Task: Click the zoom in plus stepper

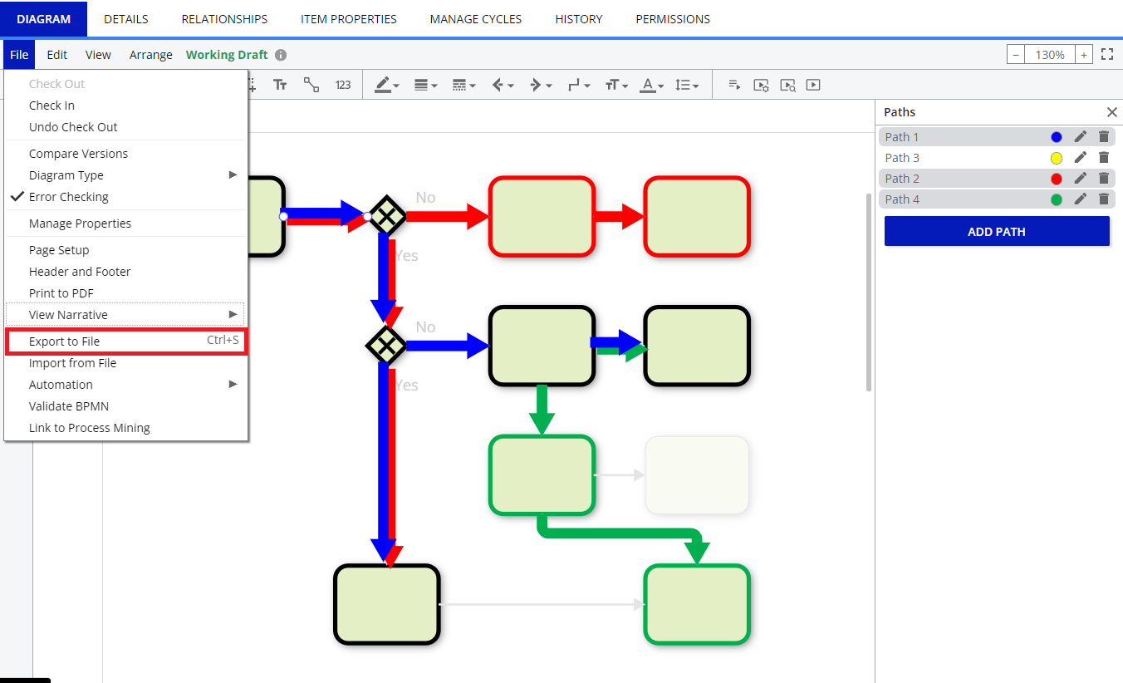Action: click(1084, 55)
